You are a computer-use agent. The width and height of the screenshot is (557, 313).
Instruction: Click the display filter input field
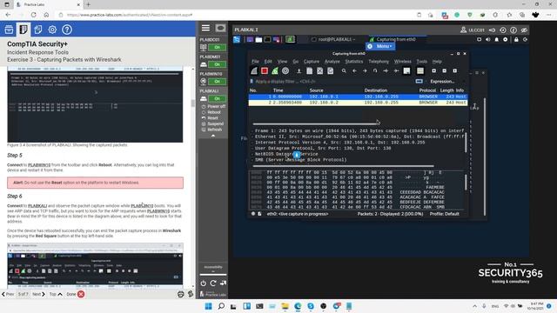pyautogui.click(x=333, y=81)
